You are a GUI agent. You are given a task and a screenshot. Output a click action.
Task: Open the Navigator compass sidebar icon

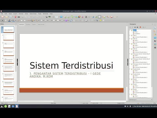(155, 48)
